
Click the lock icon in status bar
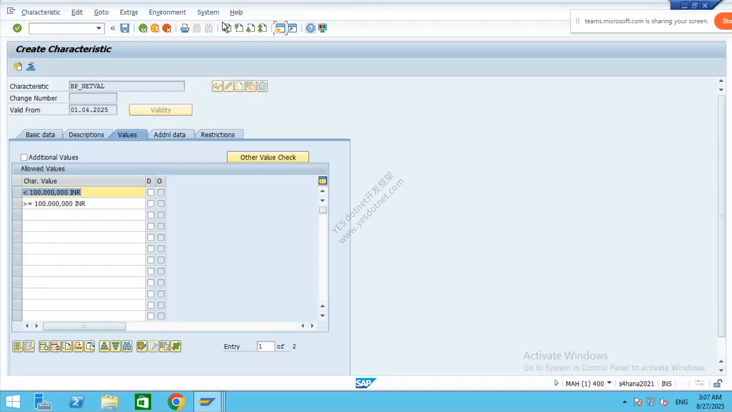tap(718, 383)
